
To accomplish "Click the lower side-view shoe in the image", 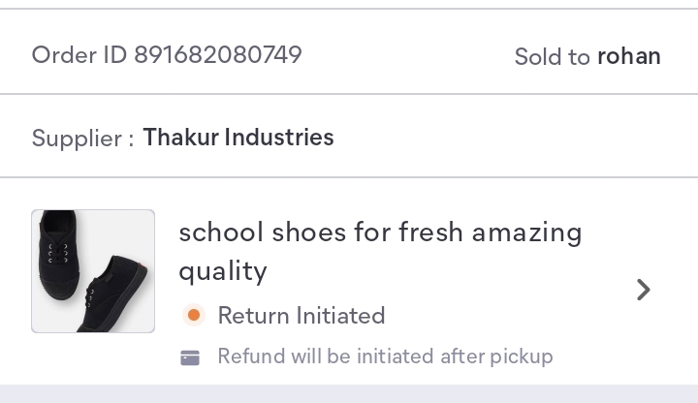I will pos(112,295).
